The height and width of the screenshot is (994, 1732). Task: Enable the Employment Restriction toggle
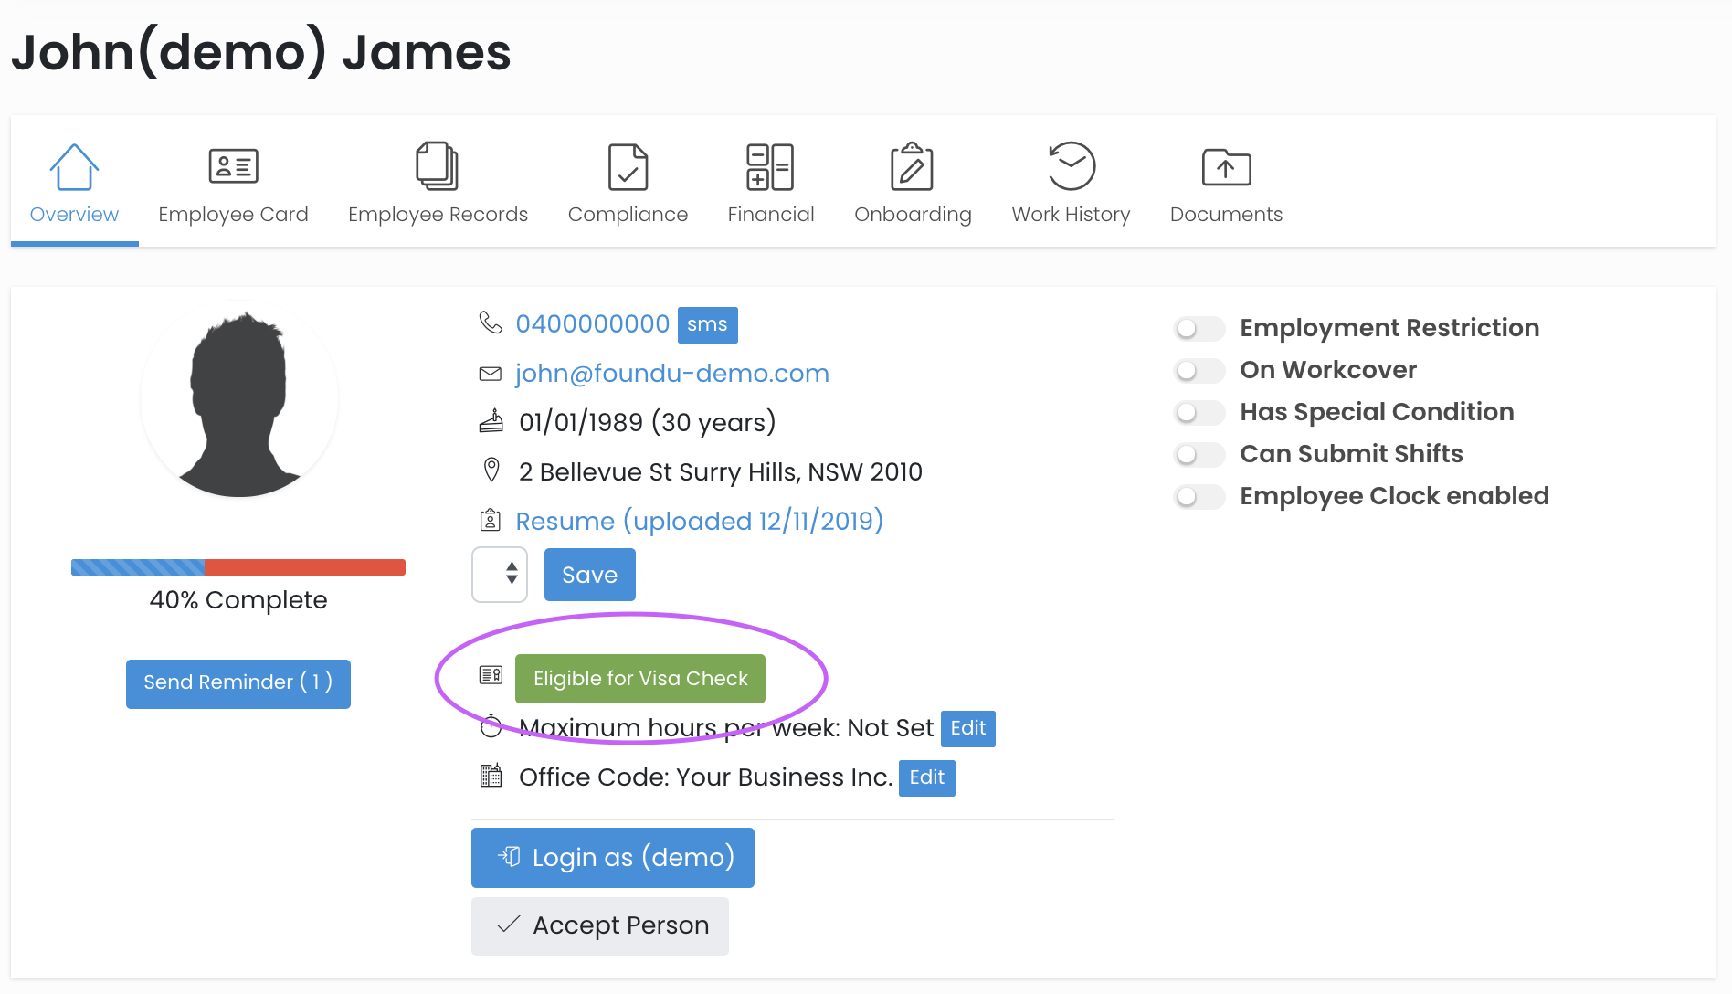pos(1199,328)
